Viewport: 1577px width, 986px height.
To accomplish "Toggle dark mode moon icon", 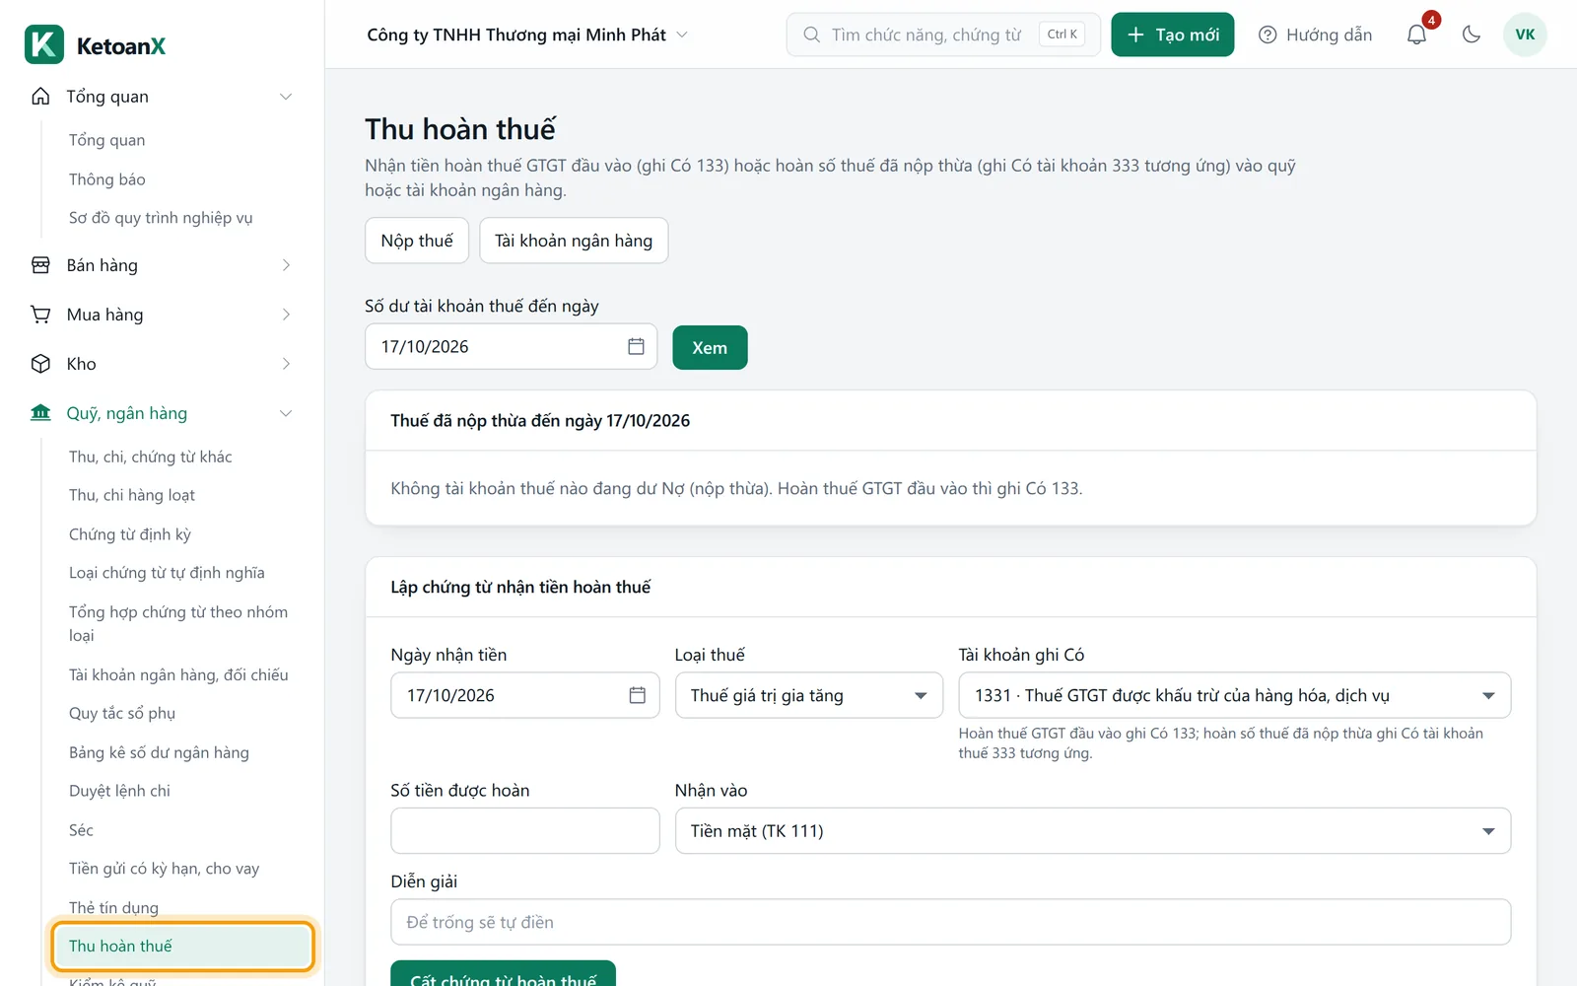I will 1472,35.
